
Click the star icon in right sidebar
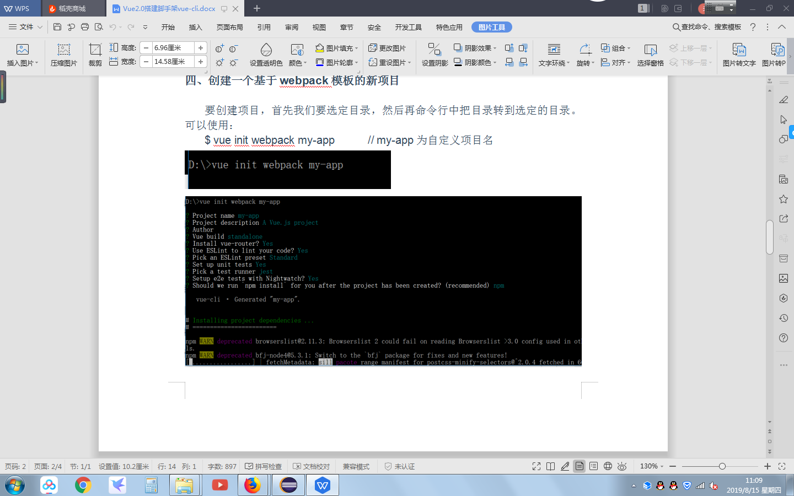(x=784, y=199)
